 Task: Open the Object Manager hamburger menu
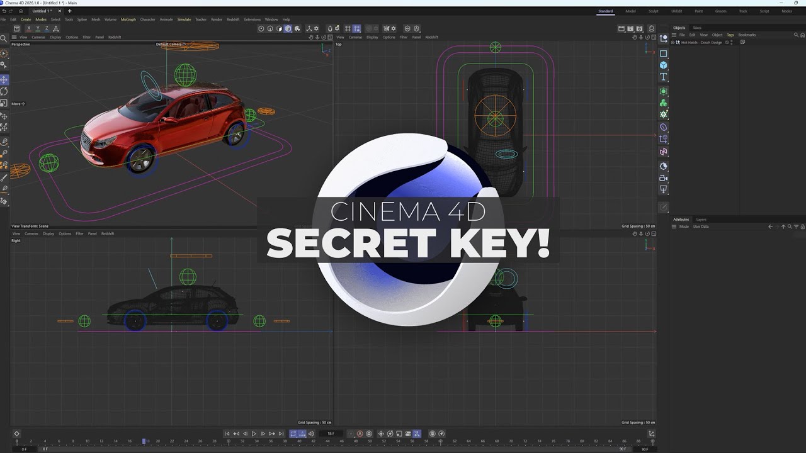[674, 35]
